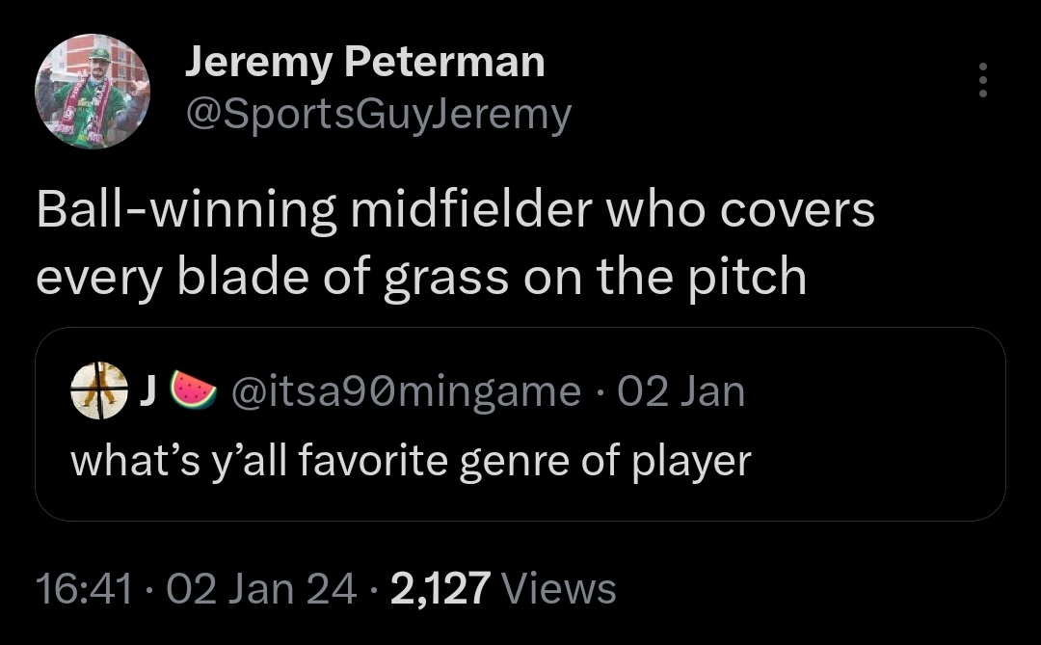Image resolution: width=1041 pixels, height=645 pixels.
Task: Visit the @SportsGuyJeremy handle
Action: (x=377, y=115)
